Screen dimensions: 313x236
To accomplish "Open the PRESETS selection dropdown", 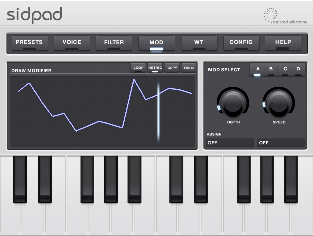I will pyautogui.click(x=29, y=42).
